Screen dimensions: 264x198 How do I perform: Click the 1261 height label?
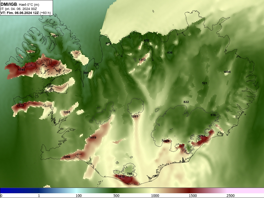tap(135, 116)
